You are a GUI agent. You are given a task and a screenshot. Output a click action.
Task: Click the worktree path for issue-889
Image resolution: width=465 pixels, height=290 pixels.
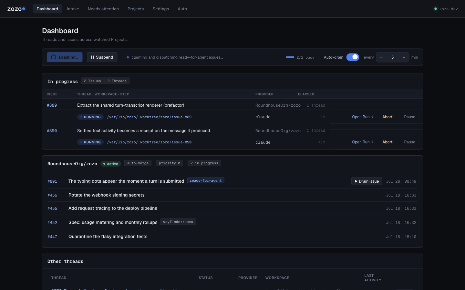coord(149,117)
